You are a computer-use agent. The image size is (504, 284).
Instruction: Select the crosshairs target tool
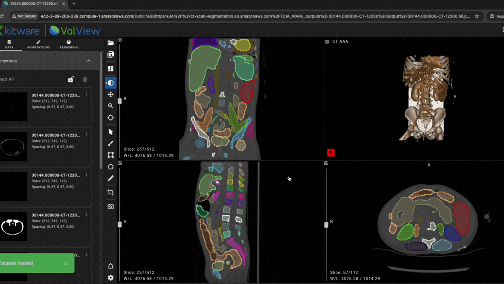111,117
